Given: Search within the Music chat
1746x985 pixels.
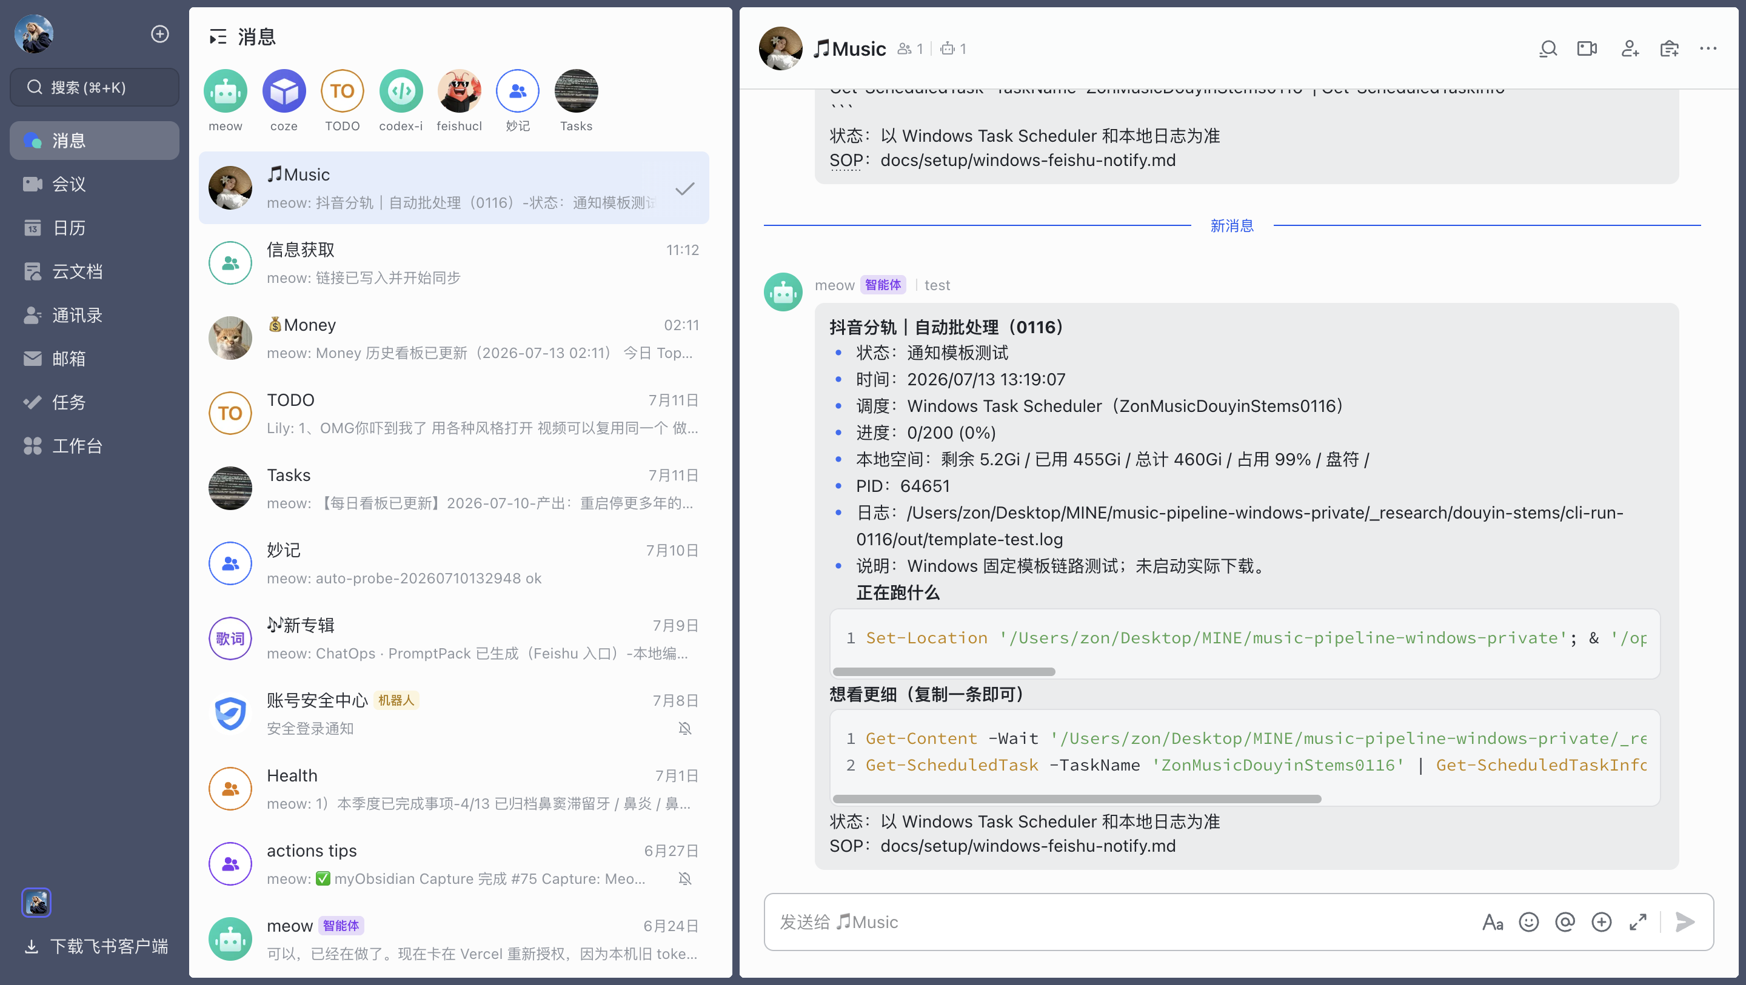Looking at the screenshot, I should (x=1548, y=49).
